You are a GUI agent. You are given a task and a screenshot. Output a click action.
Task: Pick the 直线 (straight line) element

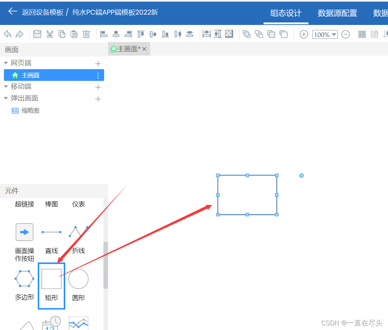click(x=51, y=232)
